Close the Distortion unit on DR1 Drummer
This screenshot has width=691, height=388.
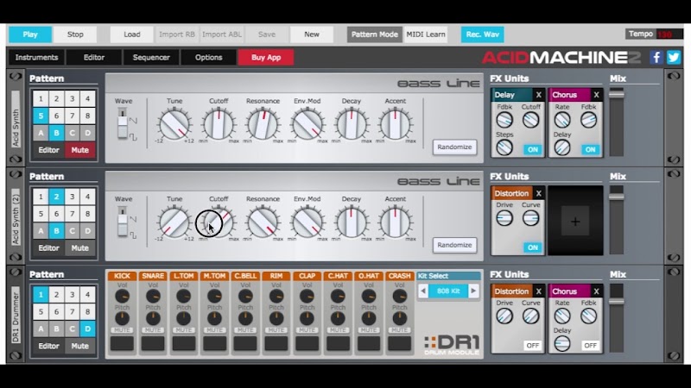(x=538, y=291)
